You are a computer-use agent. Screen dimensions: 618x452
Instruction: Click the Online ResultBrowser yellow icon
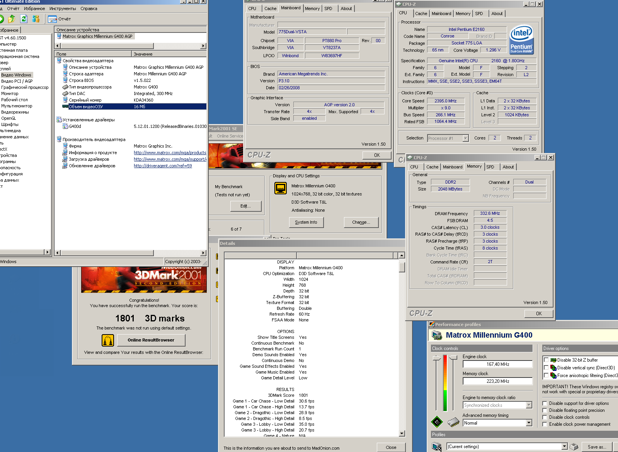pos(108,340)
